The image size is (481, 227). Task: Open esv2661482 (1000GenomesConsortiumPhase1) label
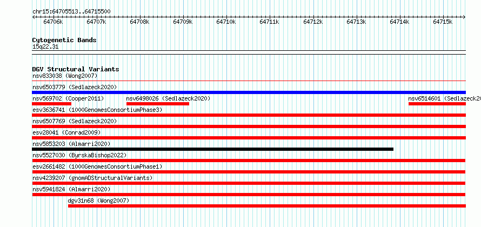pyautogui.click(x=97, y=166)
